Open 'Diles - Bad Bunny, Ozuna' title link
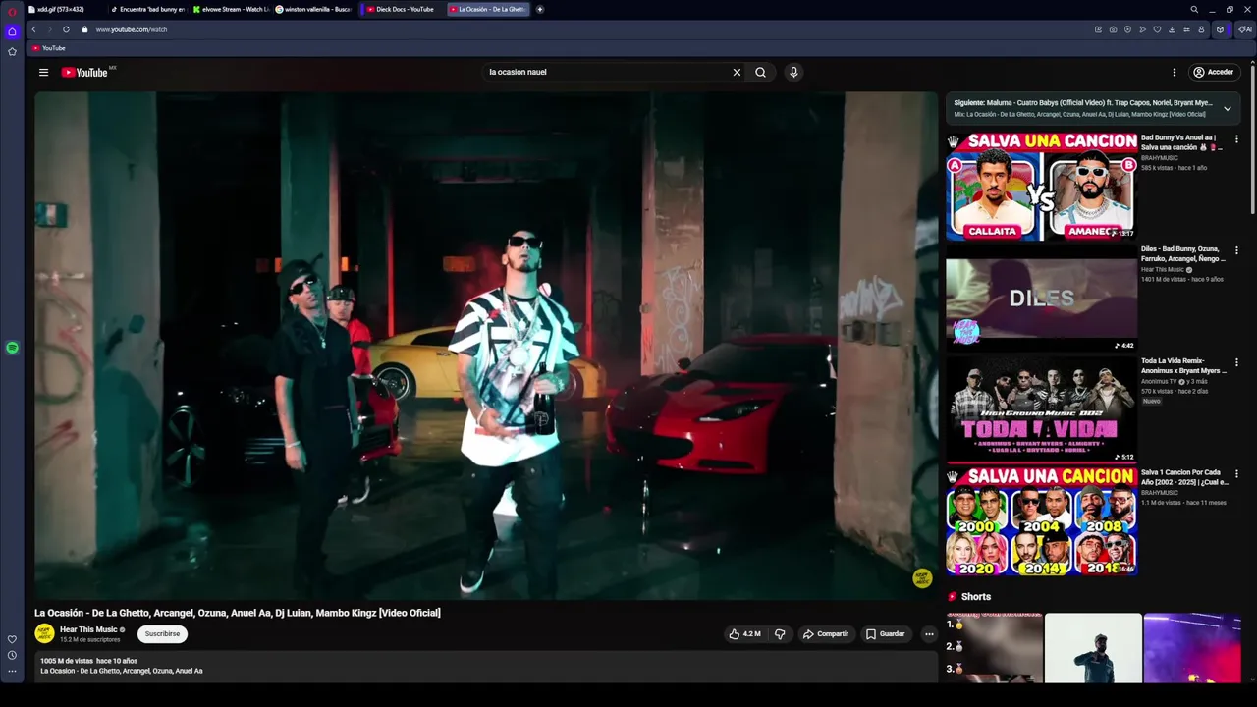The width and height of the screenshot is (1257, 707). click(1182, 254)
